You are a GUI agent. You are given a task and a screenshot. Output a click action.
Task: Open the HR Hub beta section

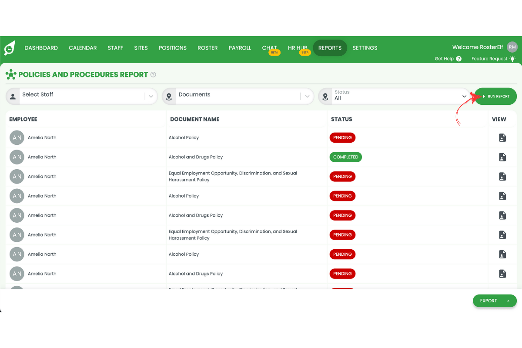coord(298,48)
